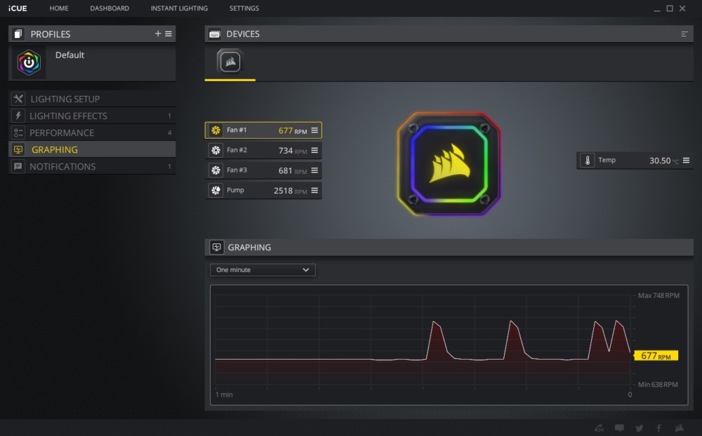The height and width of the screenshot is (436, 702).
Task: Click the Max 748 RPM label
Action: [x=658, y=295]
